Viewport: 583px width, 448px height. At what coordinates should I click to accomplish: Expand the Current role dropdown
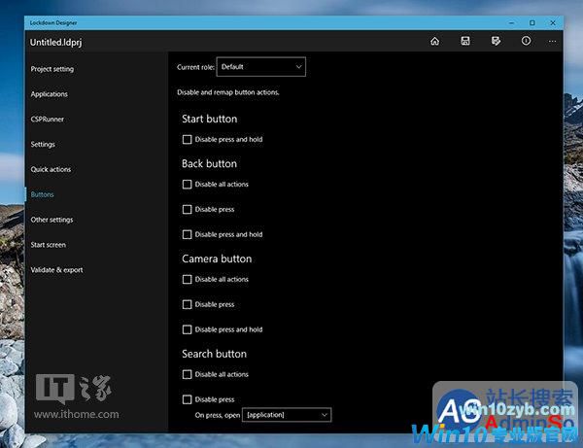point(261,67)
